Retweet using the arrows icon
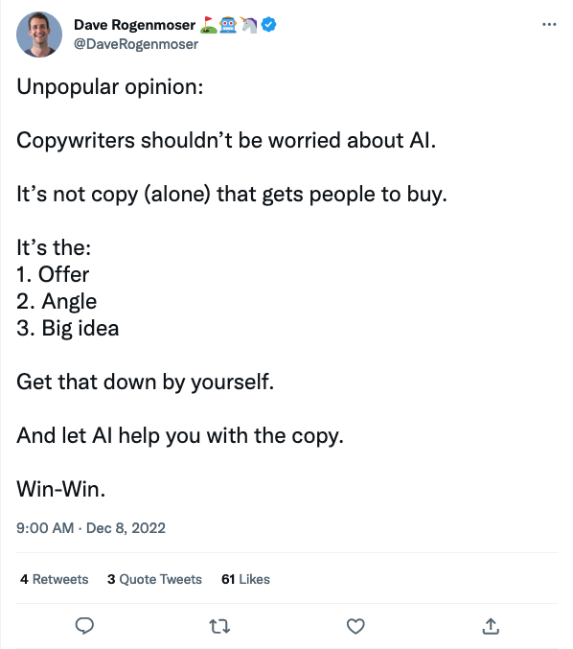Viewport: 573px width, 649px height. pos(219,626)
